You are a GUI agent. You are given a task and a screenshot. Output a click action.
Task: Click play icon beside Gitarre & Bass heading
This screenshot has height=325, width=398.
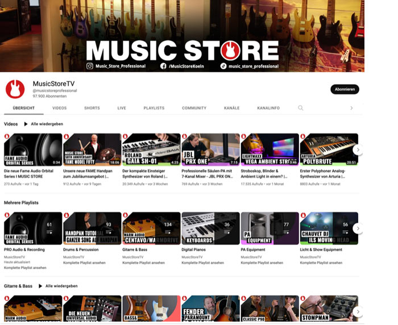point(40,286)
